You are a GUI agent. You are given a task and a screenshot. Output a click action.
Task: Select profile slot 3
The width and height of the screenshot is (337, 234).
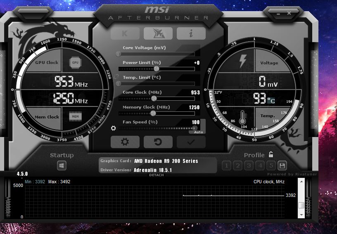(x=249, y=165)
